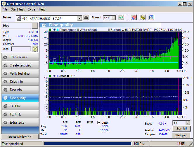Click the Status window >> button
Viewport: 194px width, 147px height.
[20, 136]
